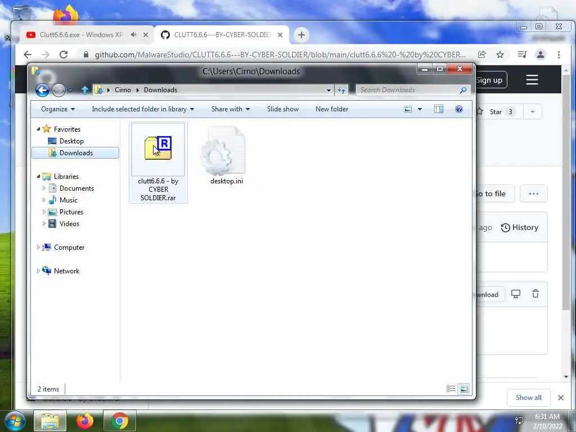The image size is (576, 432).
Task: Open a new Chrome tab
Action: (301, 35)
